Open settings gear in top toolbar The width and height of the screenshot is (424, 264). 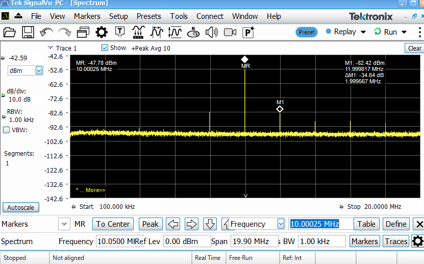pos(102,32)
